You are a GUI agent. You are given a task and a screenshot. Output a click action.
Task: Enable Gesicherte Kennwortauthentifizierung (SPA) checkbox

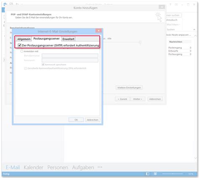pos(26,68)
